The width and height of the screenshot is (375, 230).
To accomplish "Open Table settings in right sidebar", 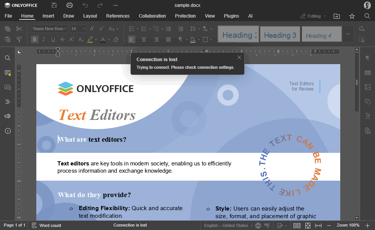I will click(x=368, y=73).
